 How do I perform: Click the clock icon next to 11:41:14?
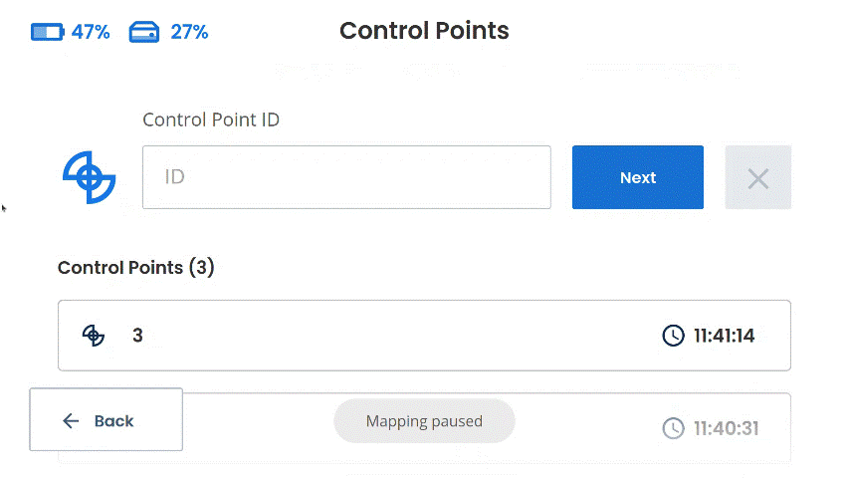click(673, 336)
